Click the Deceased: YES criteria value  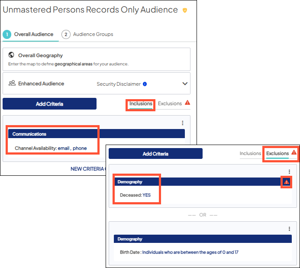[x=135, y=195]
